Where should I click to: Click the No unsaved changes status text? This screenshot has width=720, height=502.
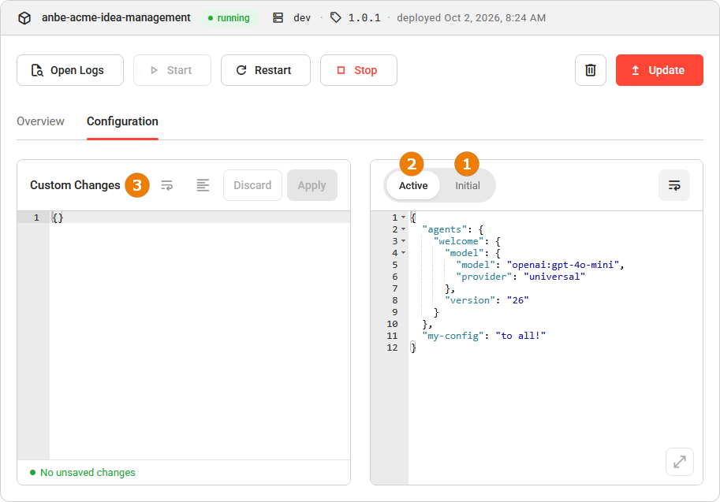[x=88, y=473]
